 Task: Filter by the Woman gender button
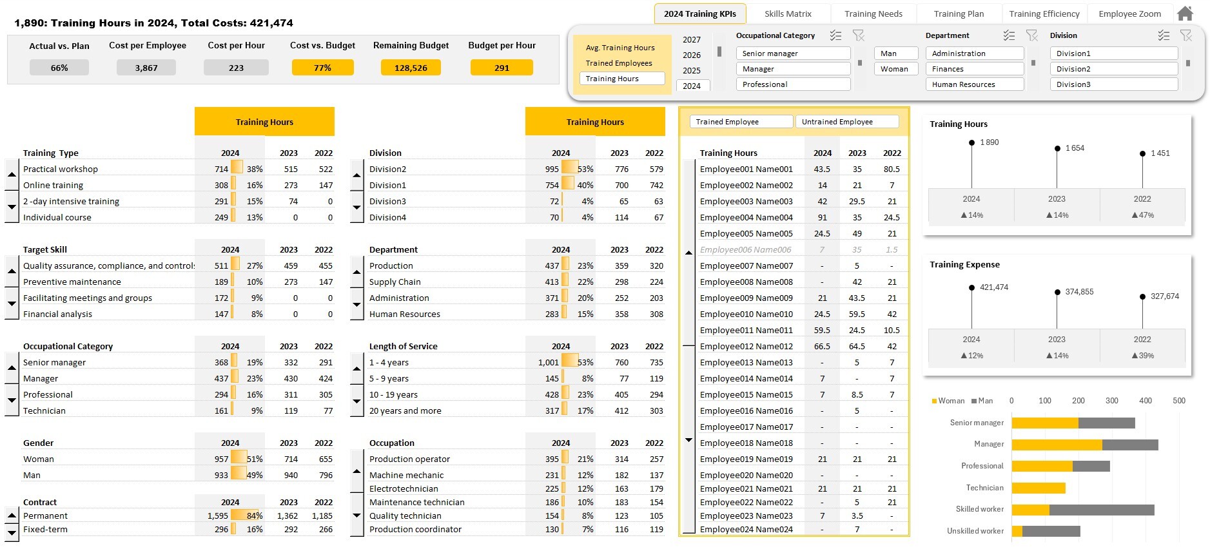click(896, 69)
